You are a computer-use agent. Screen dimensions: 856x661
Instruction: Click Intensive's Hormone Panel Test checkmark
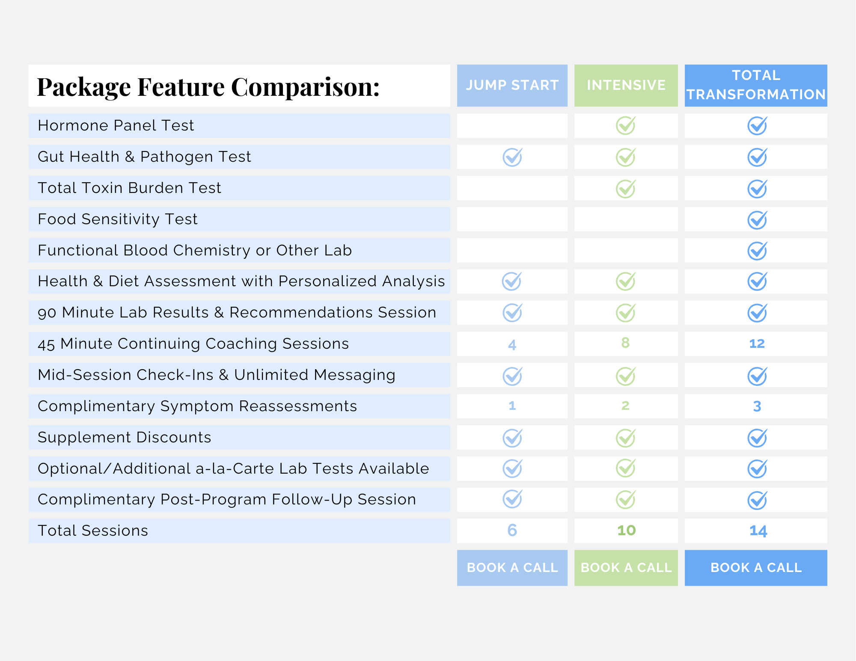click(x=625, y=126)
